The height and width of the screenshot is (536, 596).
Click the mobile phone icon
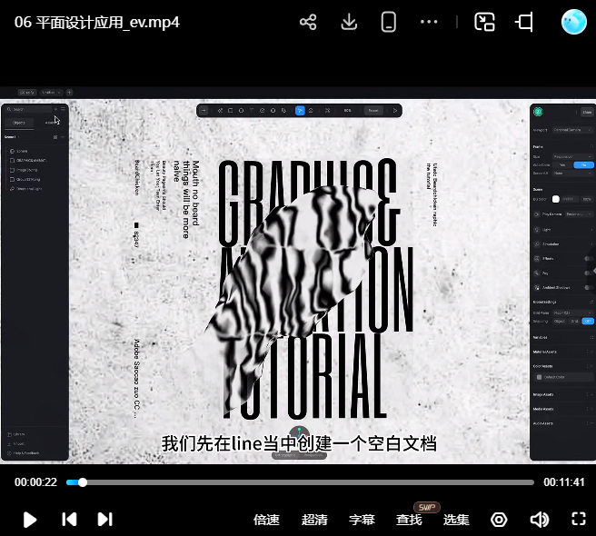pyautogui.click(x=389, y=22)
